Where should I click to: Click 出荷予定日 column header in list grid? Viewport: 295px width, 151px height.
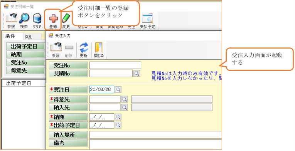pos(22,83)
